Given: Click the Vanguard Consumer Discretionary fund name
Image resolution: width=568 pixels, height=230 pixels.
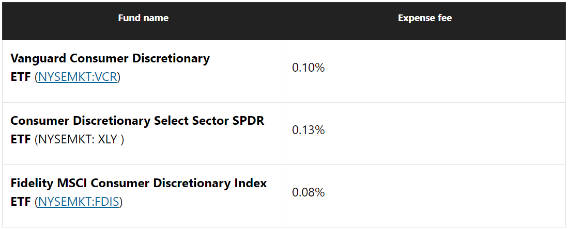Looking at the screenshot, I should 110,58.
